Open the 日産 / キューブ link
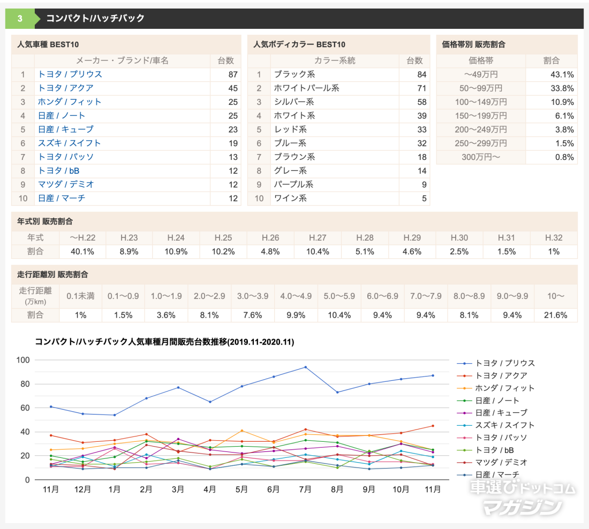The width and height of the screenshot is (589, 529). tap(66, 129)
